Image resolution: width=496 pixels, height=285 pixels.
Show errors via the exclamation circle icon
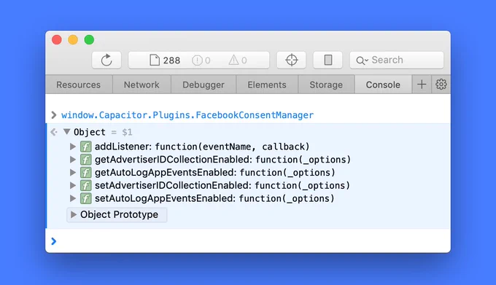click(x=197, y=60)
